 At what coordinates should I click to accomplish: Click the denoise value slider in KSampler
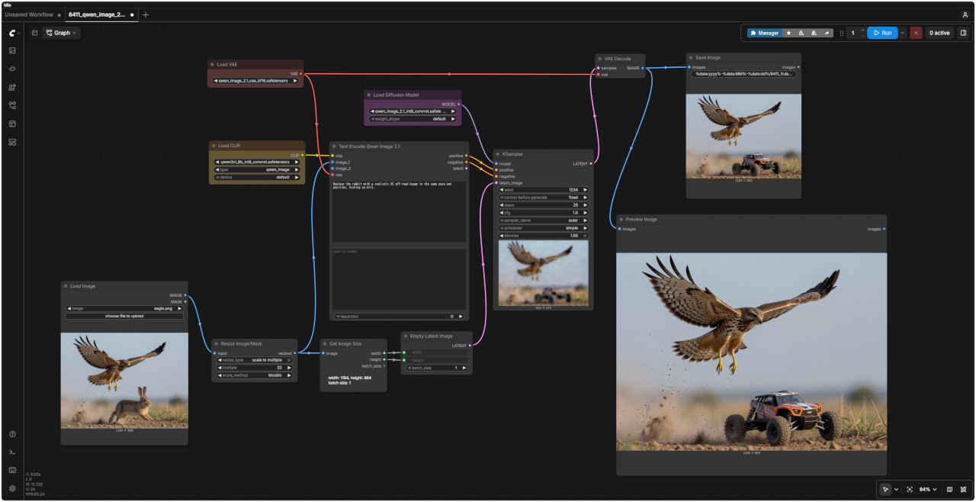[544, 235]
